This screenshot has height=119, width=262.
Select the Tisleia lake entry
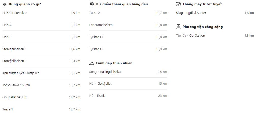pos(101,96)
